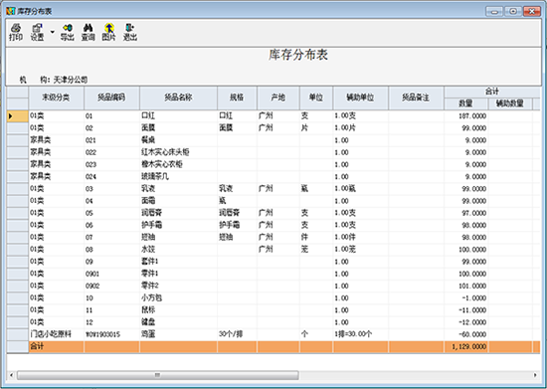547x389 pixels.
Task: Click the -60.0000 quantity cell
Action: tap(465, 334)
